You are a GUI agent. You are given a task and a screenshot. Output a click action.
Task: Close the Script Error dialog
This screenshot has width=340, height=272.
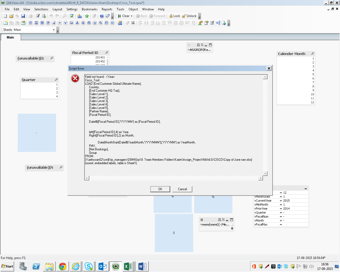point(269,69)
